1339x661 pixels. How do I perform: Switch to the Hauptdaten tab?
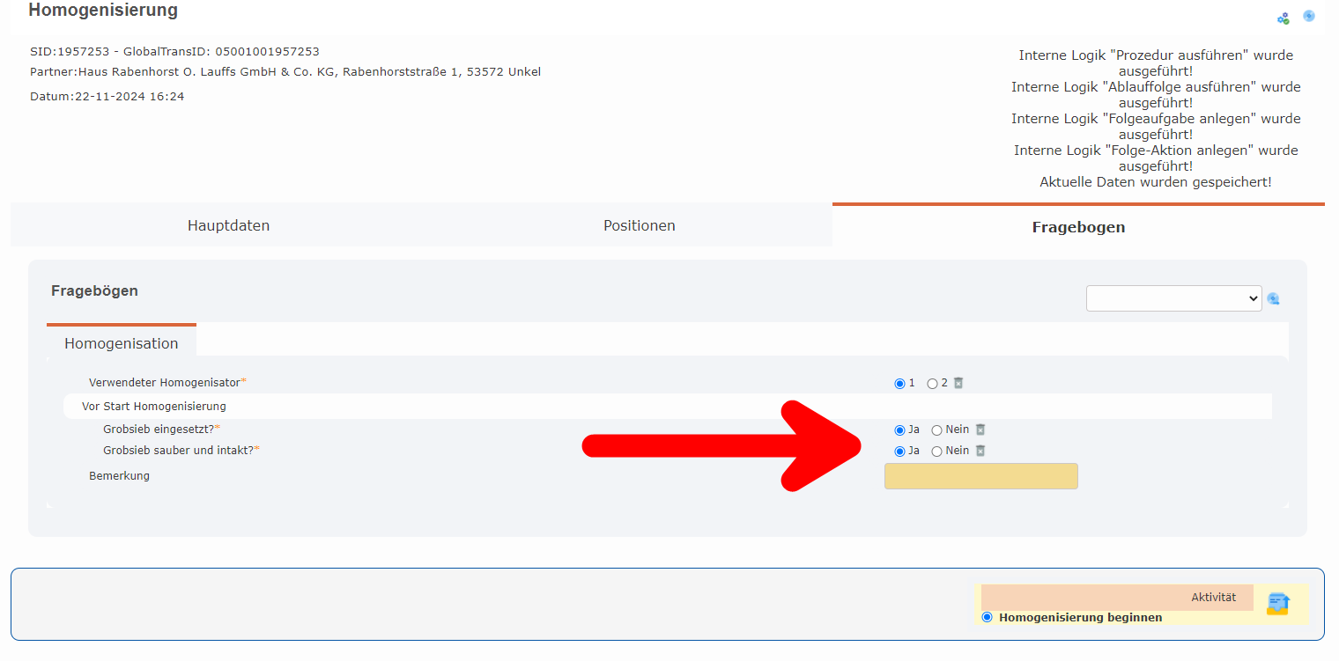coord(228,225)
